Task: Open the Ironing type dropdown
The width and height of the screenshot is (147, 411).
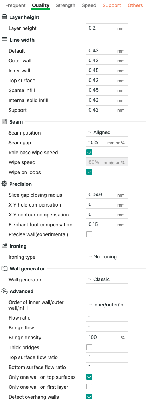Action: (107, 257)
